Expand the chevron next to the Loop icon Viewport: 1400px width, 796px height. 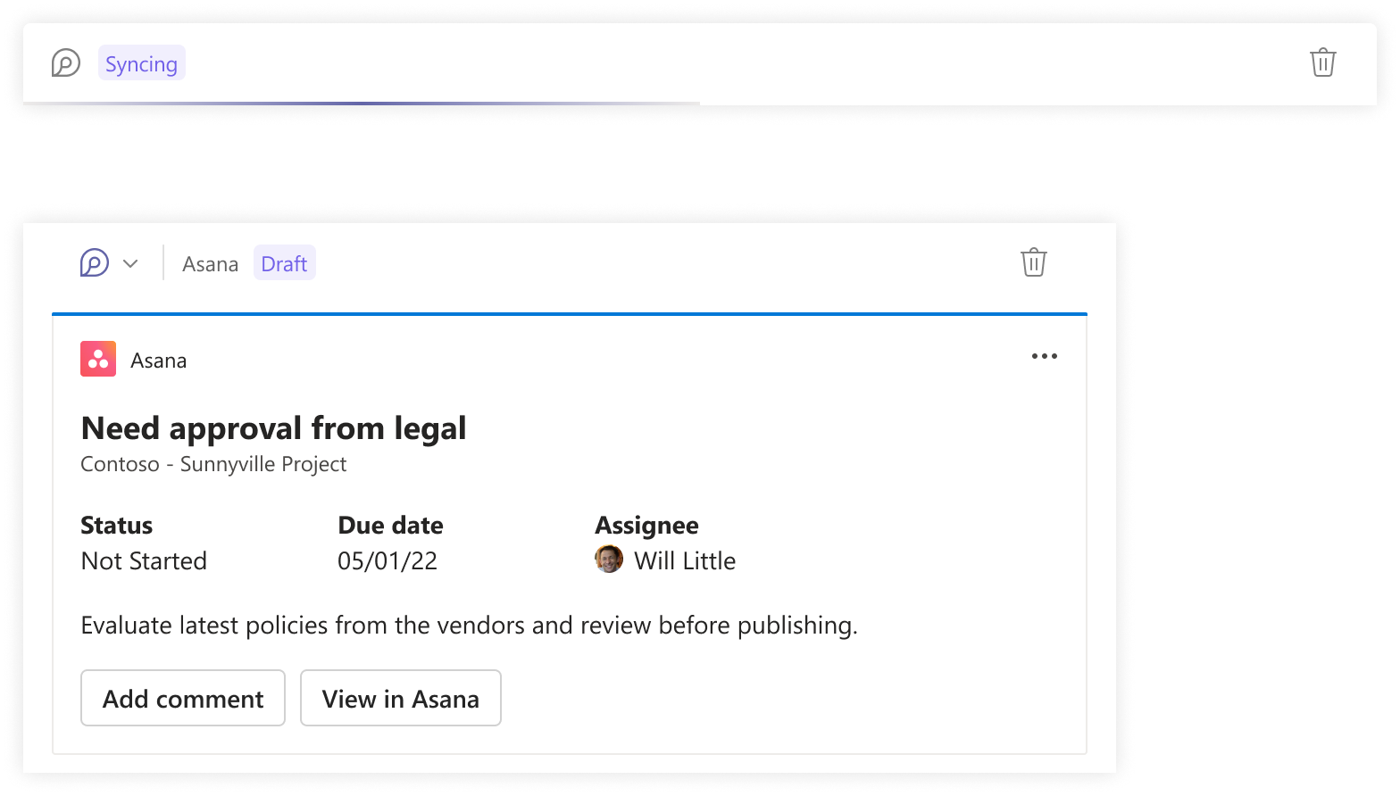point(130,264)
